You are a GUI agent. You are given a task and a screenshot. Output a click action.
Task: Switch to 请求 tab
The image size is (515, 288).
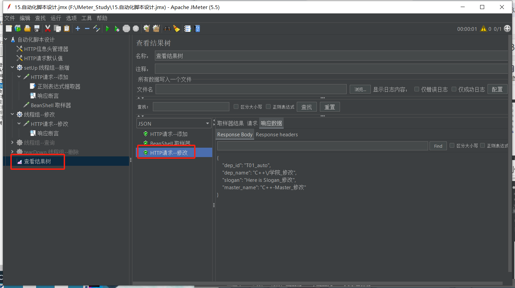[x=252, y=123]
